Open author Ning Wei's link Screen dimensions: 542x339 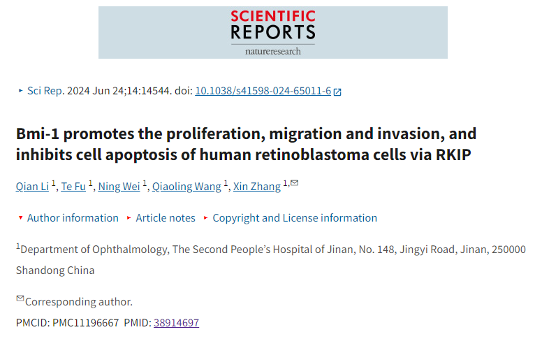(119, 187)
